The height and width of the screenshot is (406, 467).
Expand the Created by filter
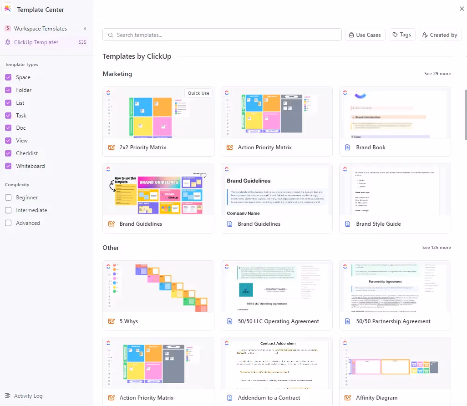click(440, 35)
